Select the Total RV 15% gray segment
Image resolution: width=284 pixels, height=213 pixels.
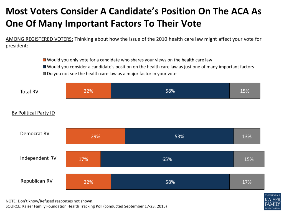coord(245,91)
